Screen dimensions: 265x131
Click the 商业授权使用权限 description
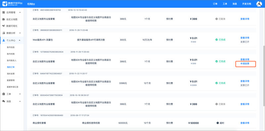91,123
